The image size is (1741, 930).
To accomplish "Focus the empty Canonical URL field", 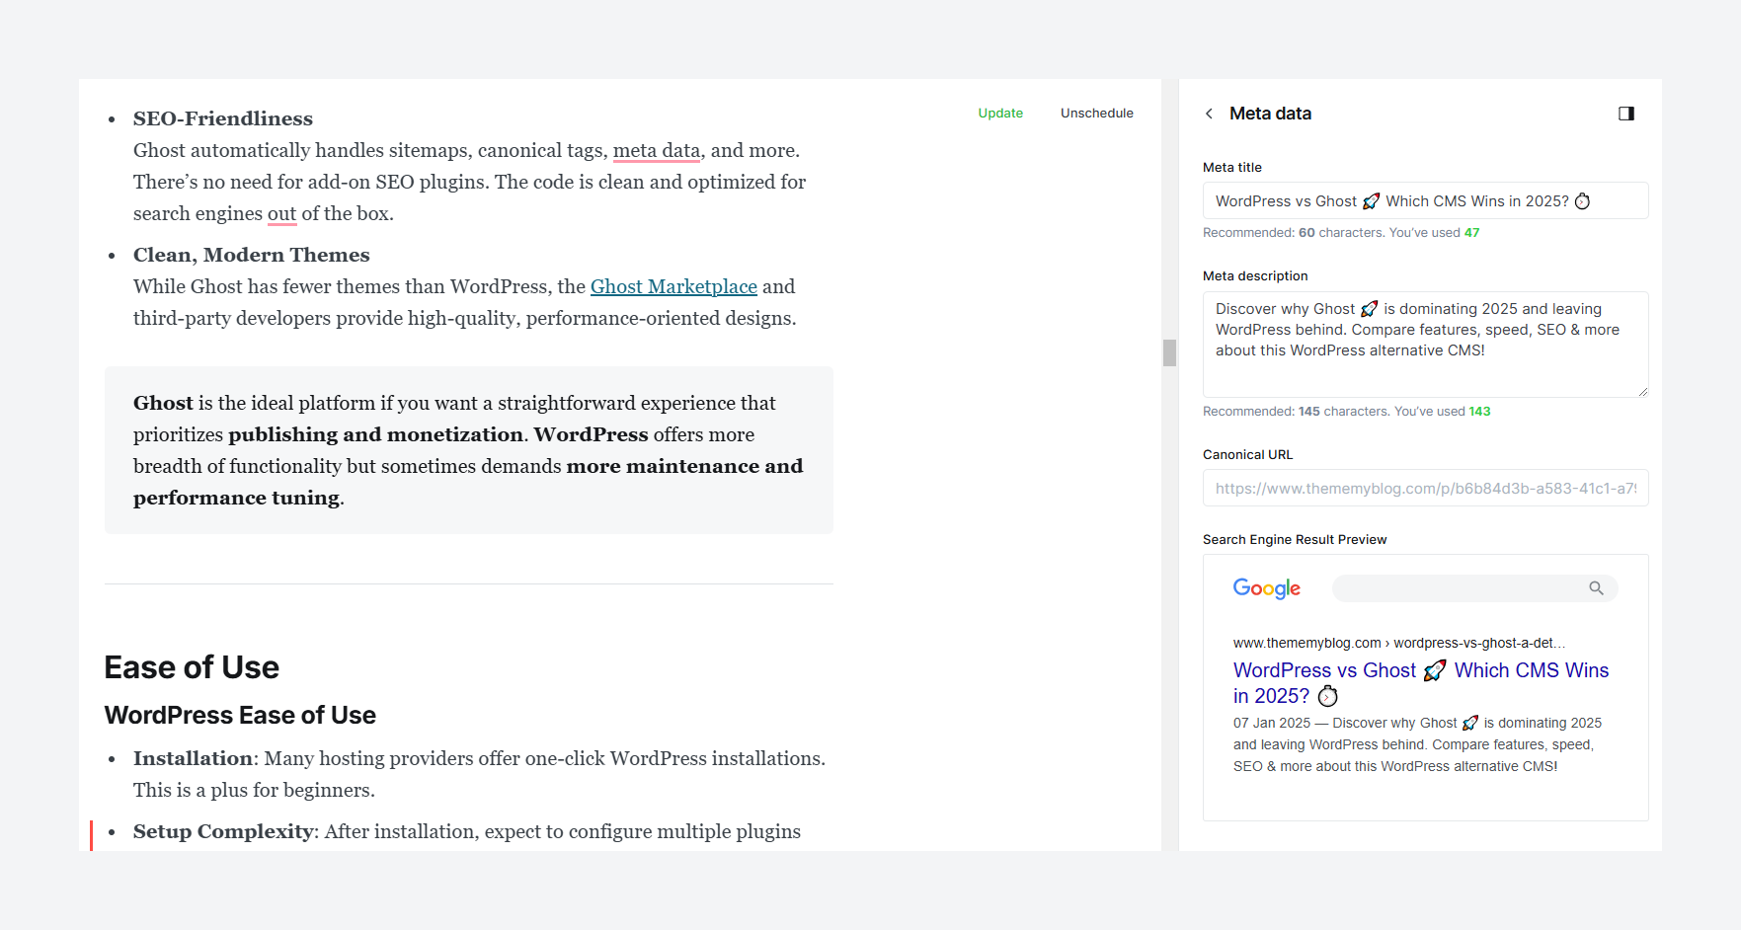I will [x=1424, y=488].
